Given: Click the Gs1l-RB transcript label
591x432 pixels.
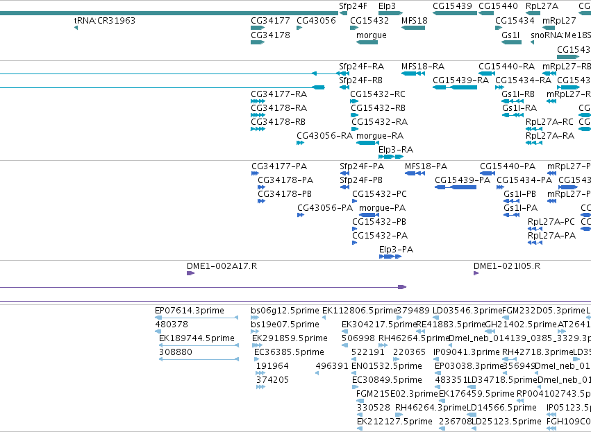Looking at the screenshot, I should click(x=518, y=94).
